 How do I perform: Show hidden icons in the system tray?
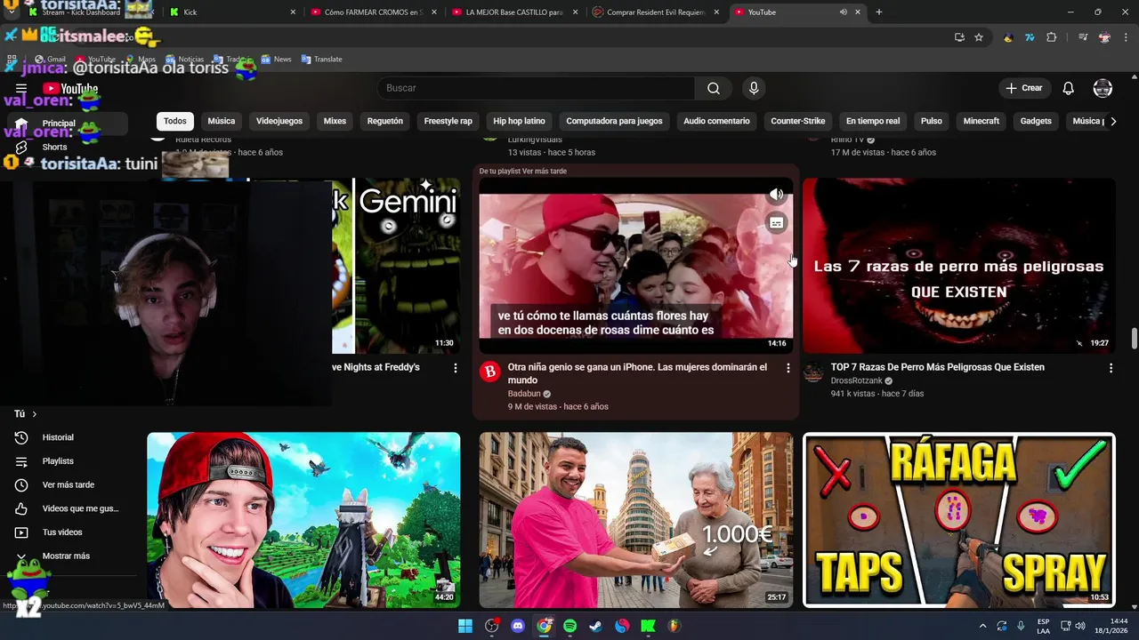[982, 626]
